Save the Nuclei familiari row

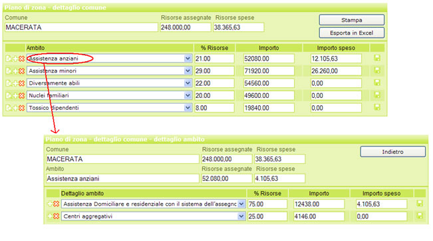[x=377, y=95]
